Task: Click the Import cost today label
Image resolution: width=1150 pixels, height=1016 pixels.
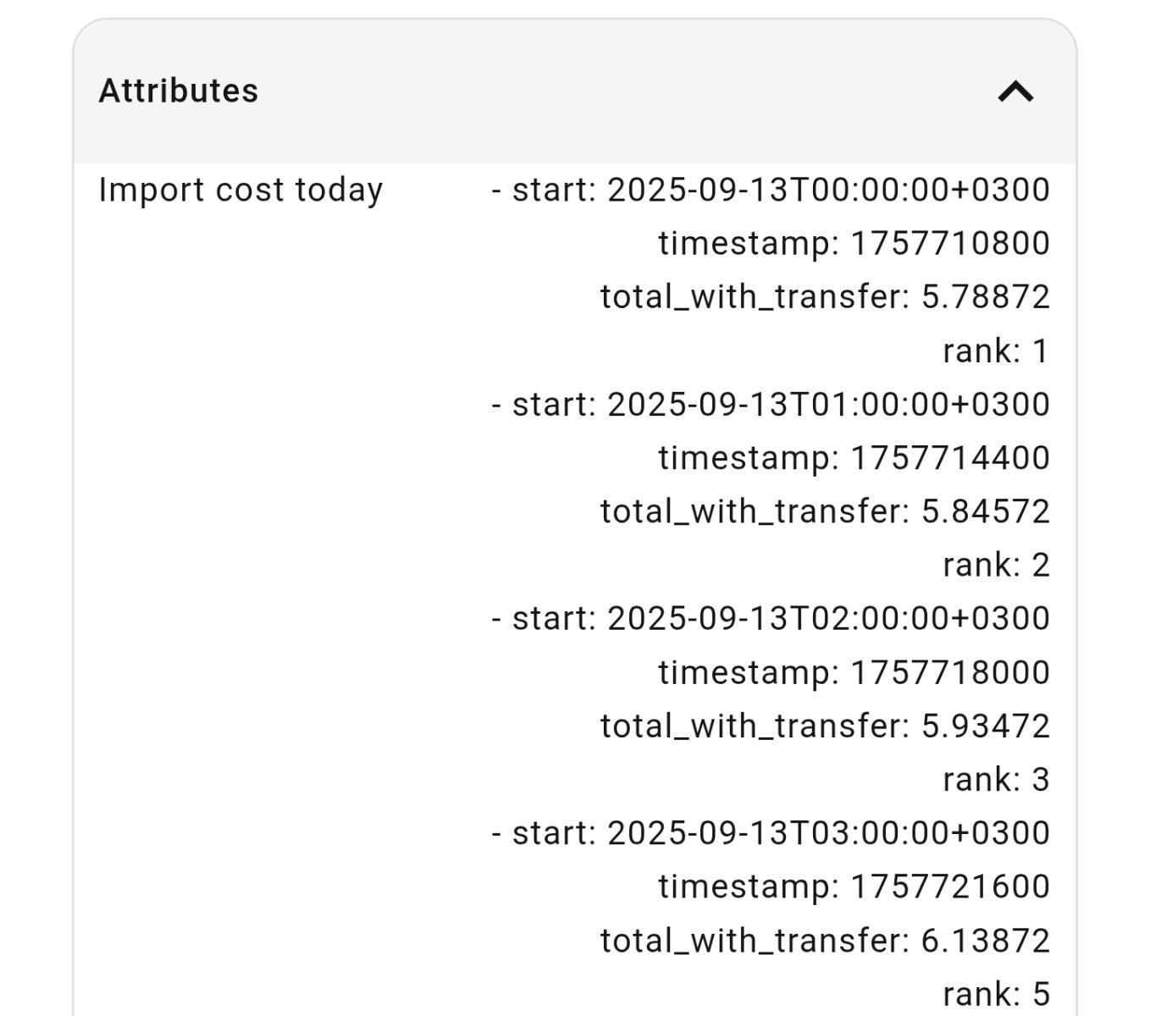Action: (x=241, y=190)
